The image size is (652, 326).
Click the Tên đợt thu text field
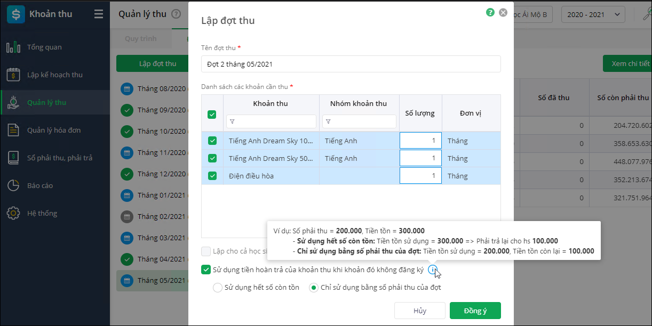[x=351, y=64]
